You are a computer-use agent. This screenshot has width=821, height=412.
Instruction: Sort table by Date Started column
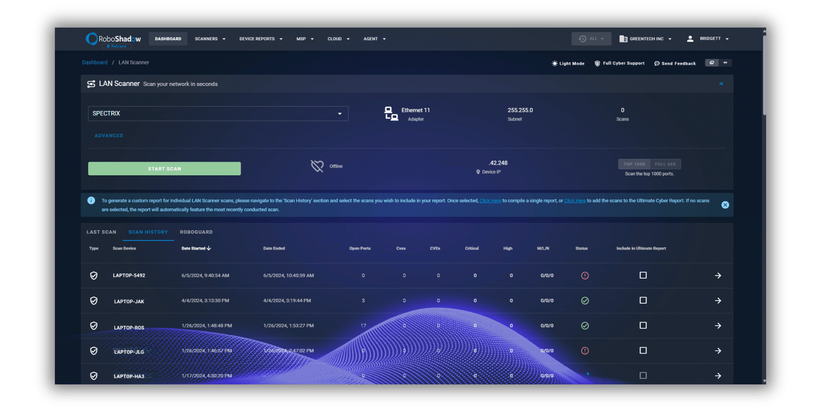click(196, 249)
